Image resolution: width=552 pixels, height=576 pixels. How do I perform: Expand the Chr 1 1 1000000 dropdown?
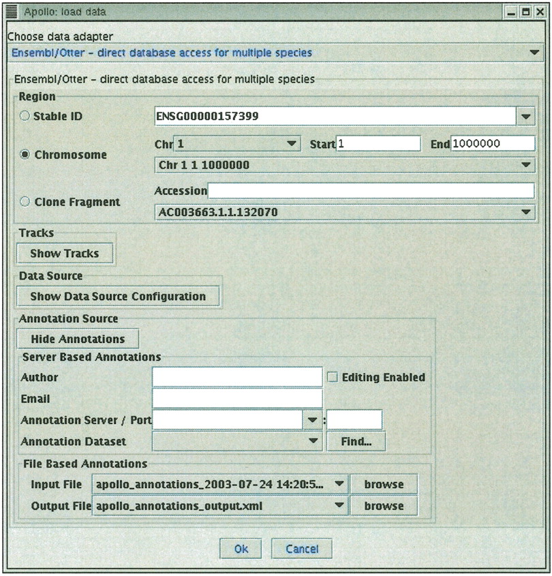click(x=525, y=165)
